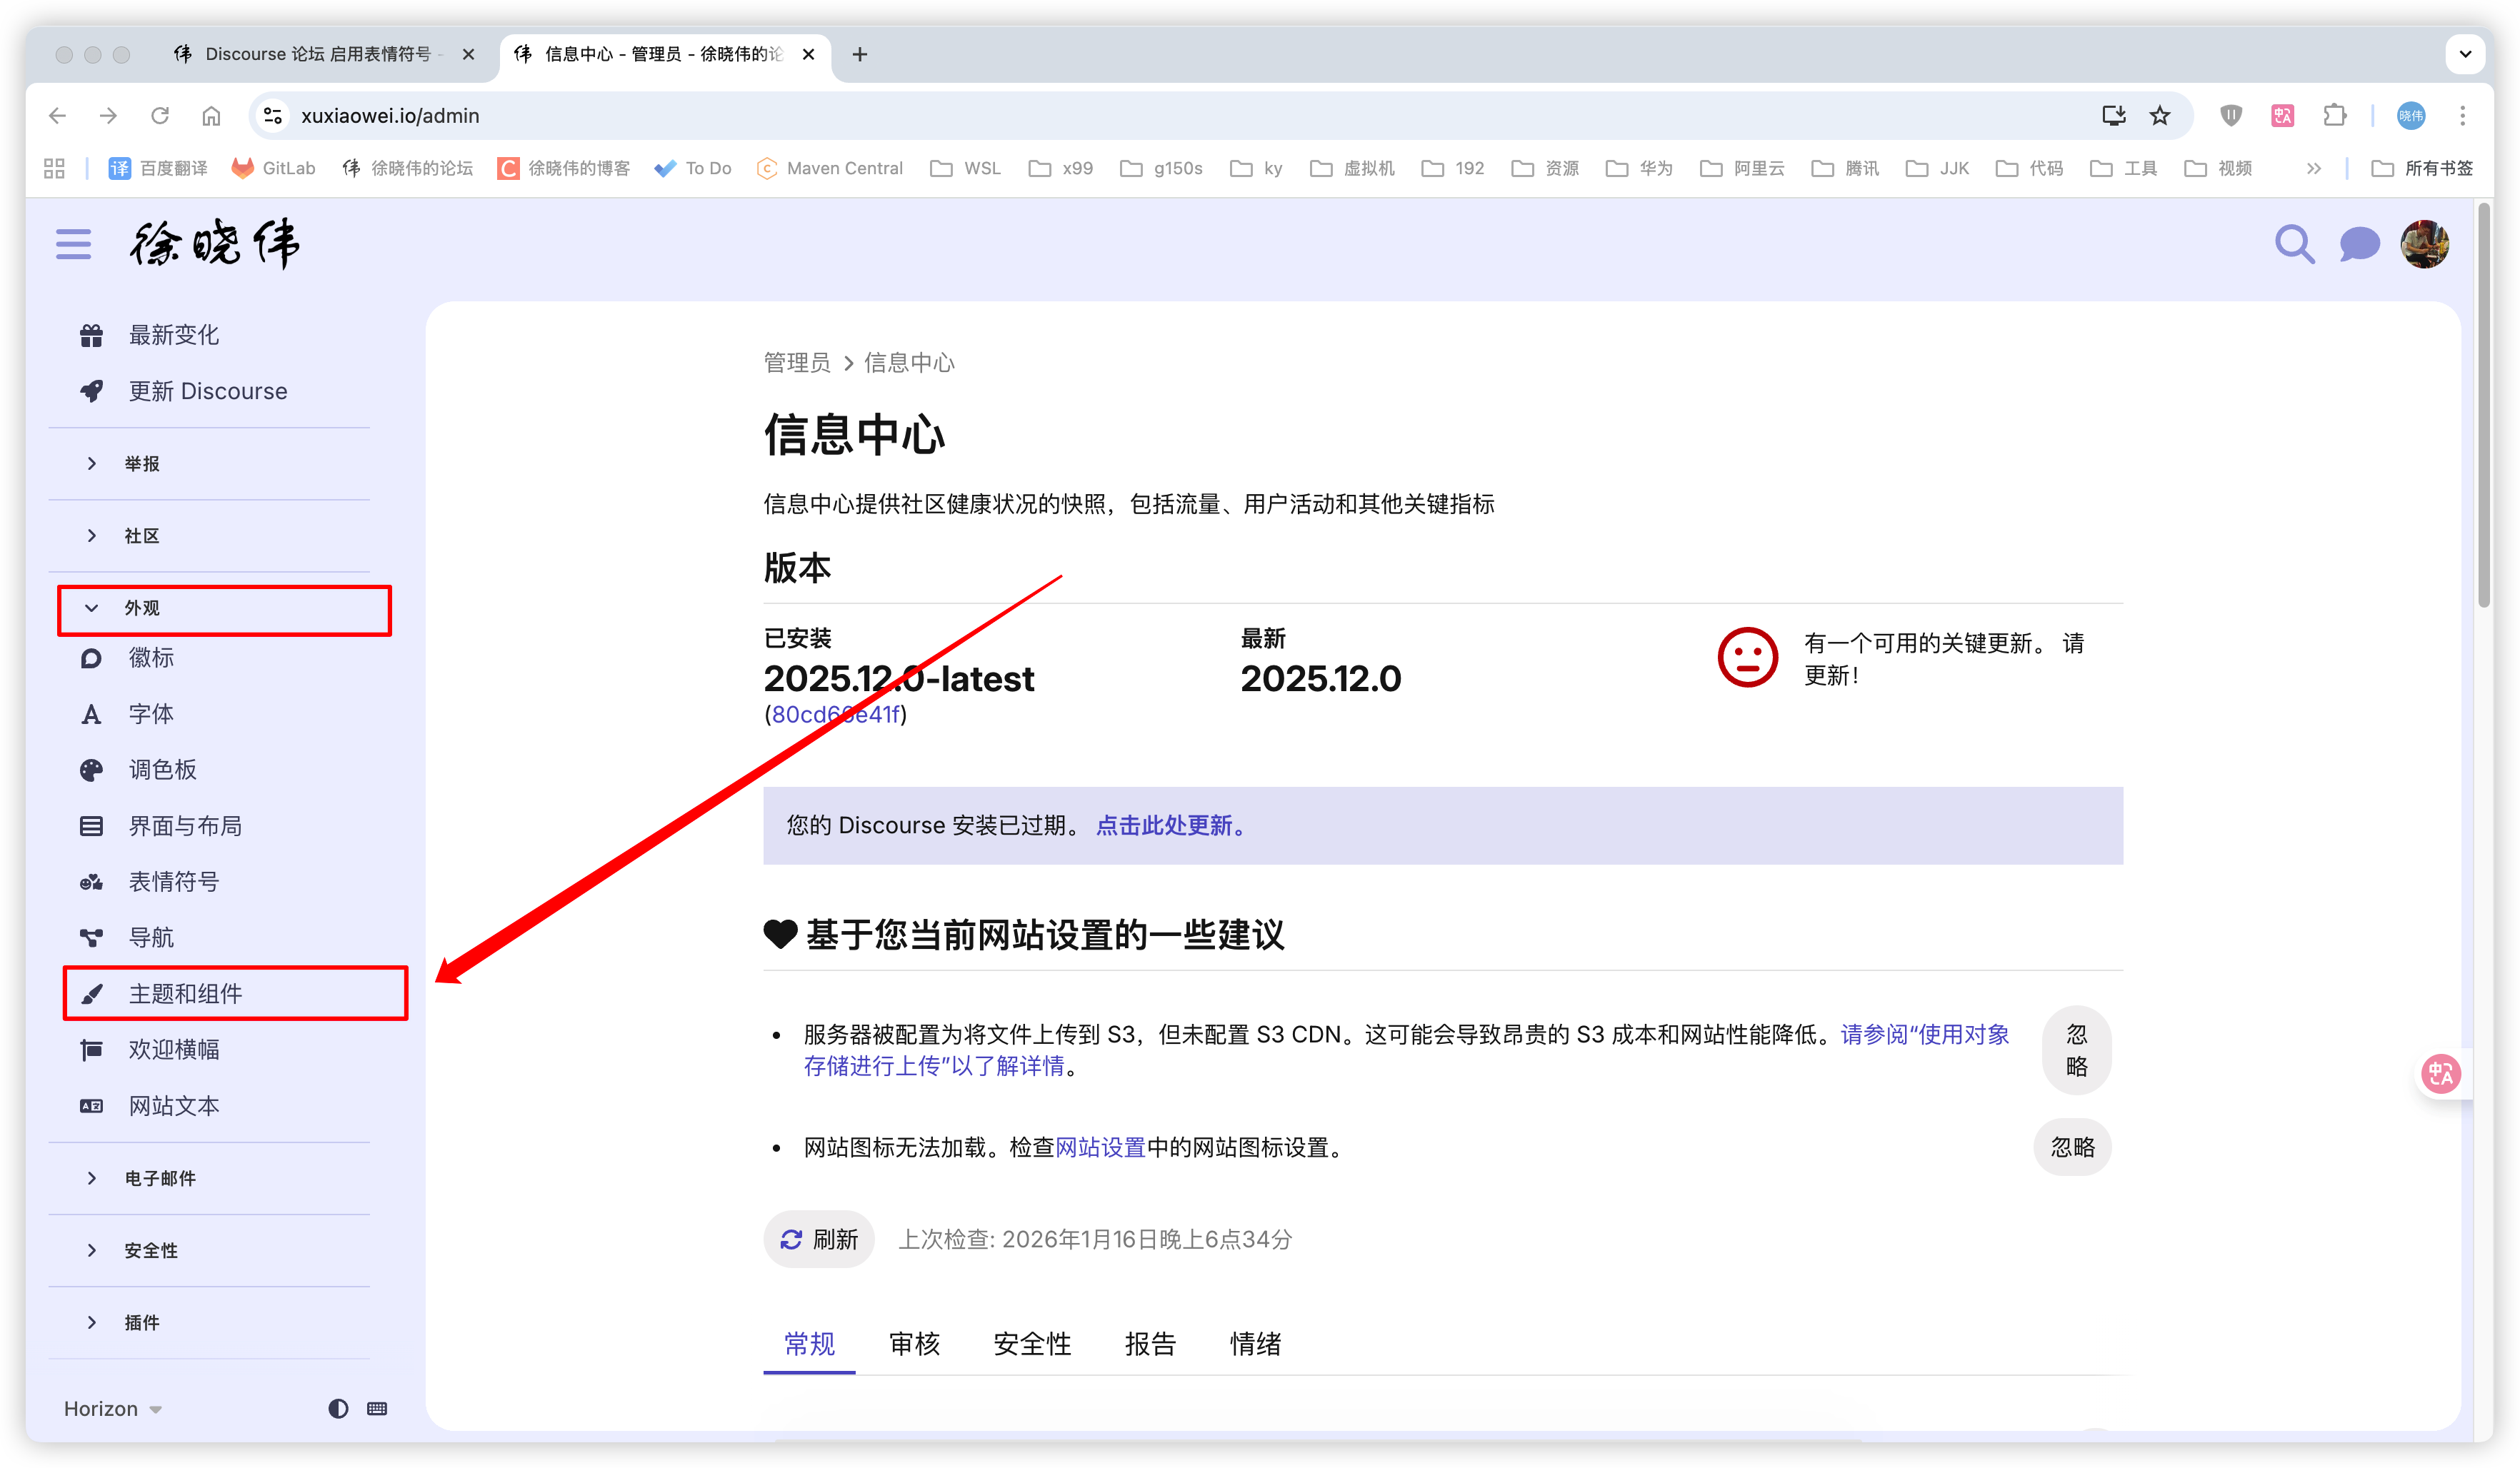Expand the 举报 section
2520x1468 pixels.
141,463
